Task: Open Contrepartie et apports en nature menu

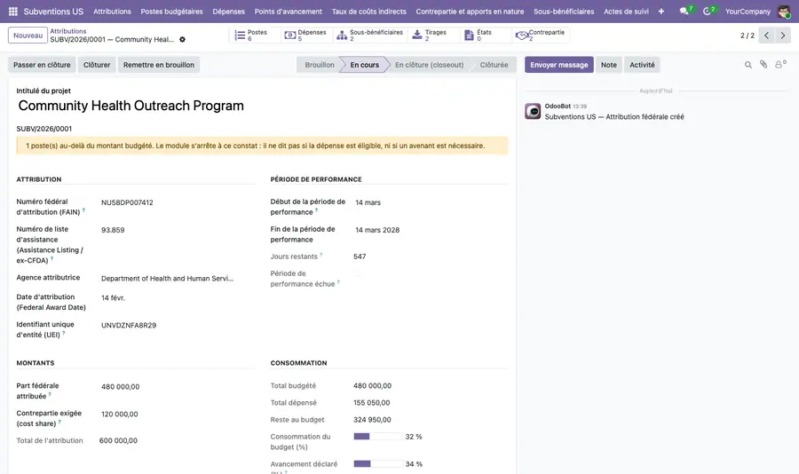Action: click(x=470, y=12)
